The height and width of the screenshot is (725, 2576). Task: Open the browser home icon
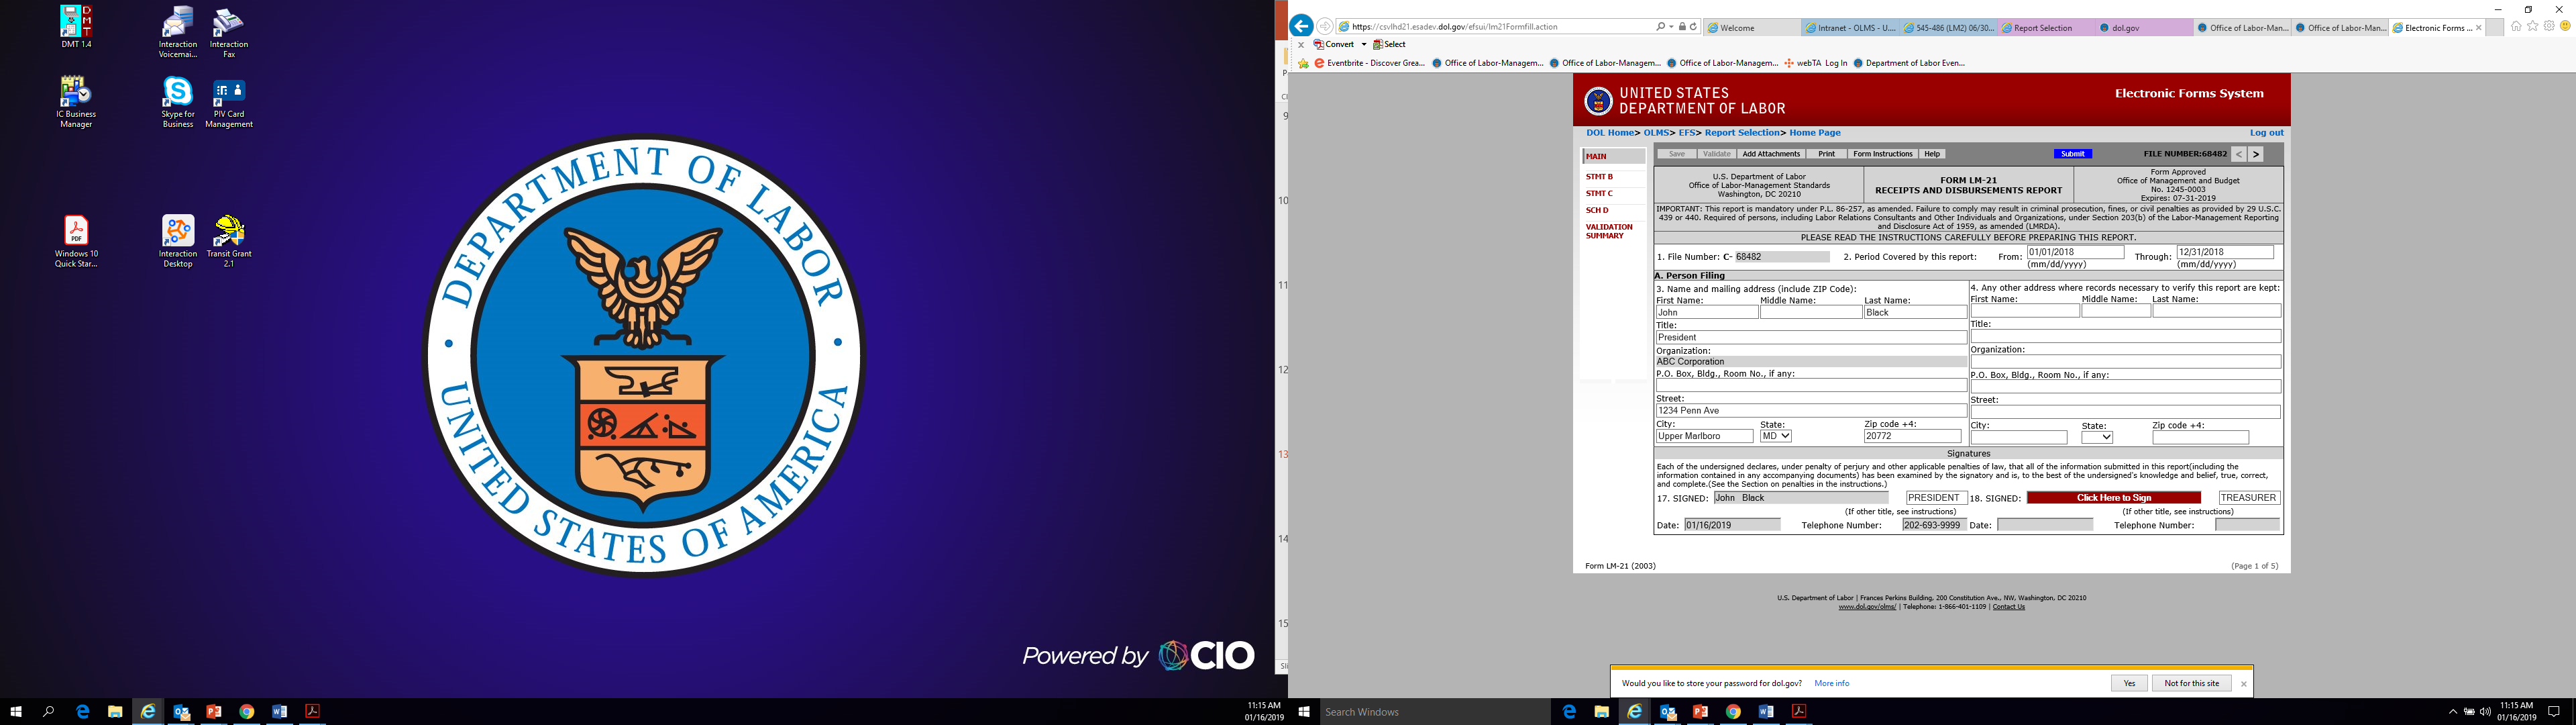(2516, 26)
